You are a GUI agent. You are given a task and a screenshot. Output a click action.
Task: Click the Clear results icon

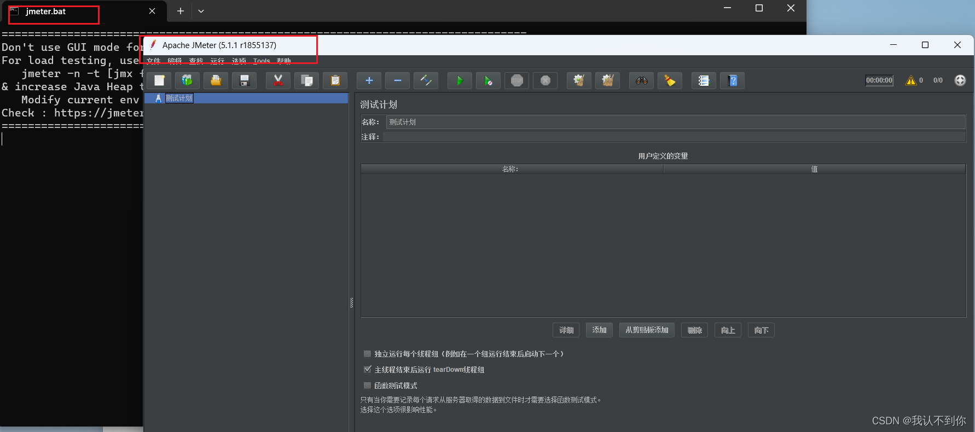[x=579, y=81]
